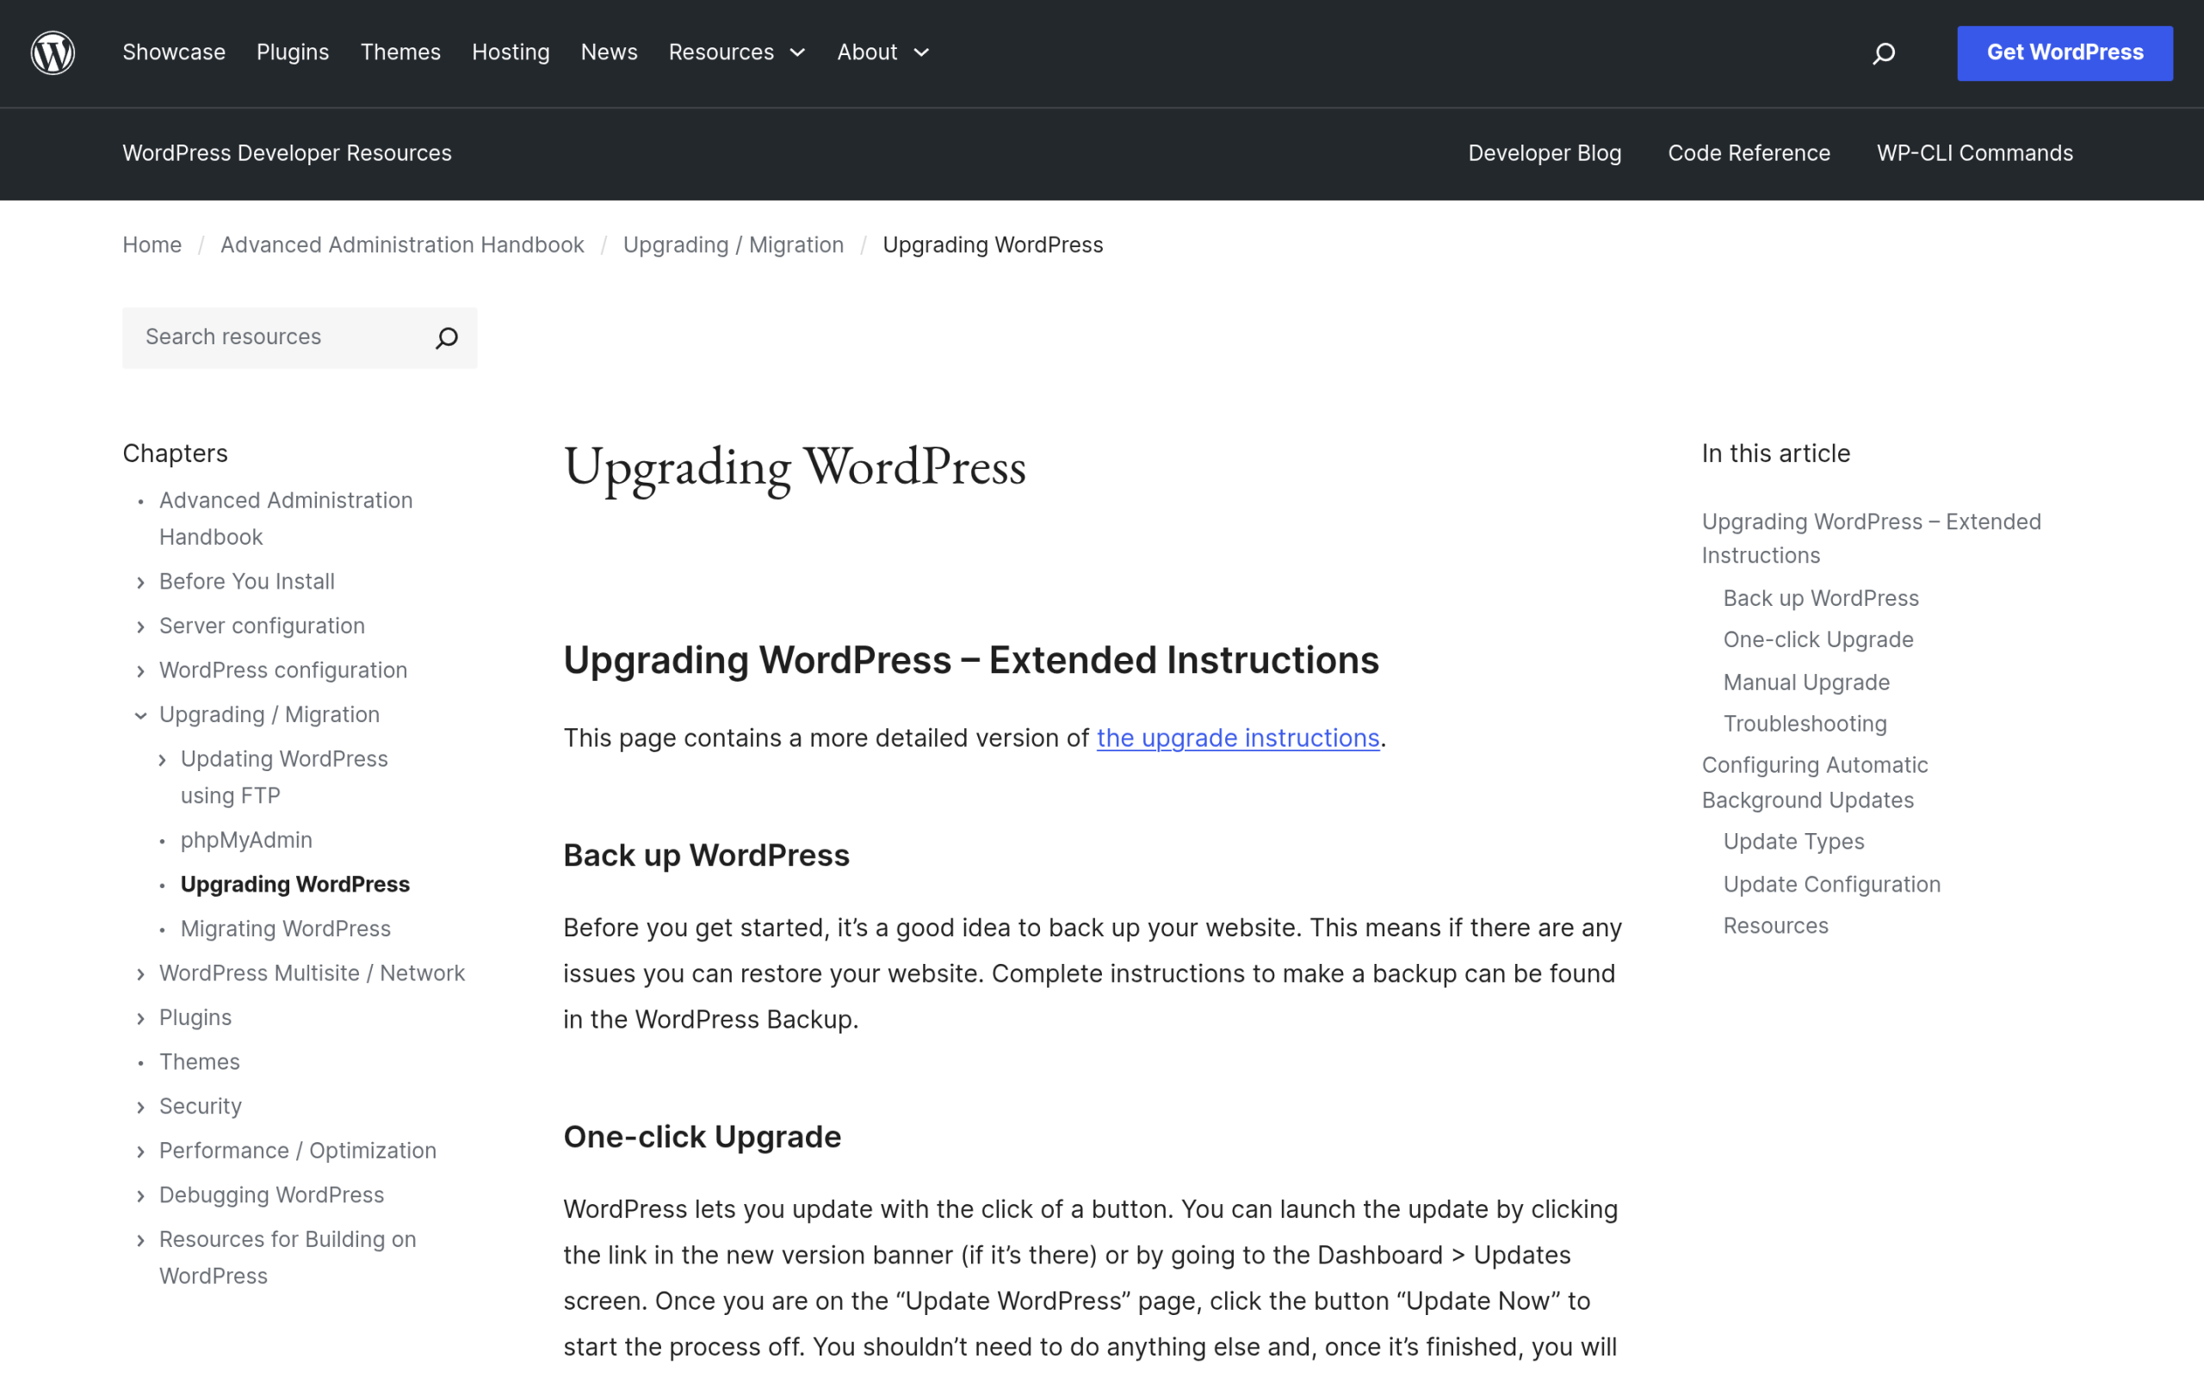Viewport: 2204px width, 1377px height.
Task: Follow the upgrade instructions hyperlink
Action: click(1238, 738)
